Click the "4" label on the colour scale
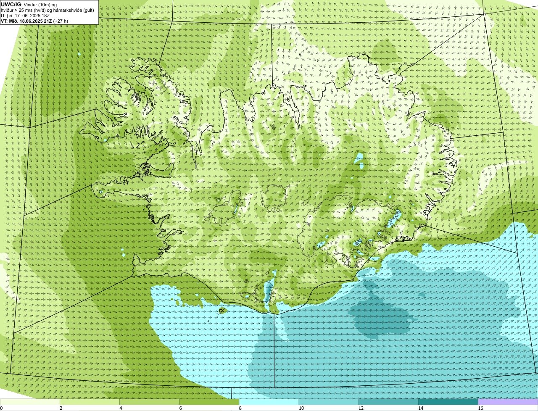This screenshot has height=411, width=538. (121, 408)
